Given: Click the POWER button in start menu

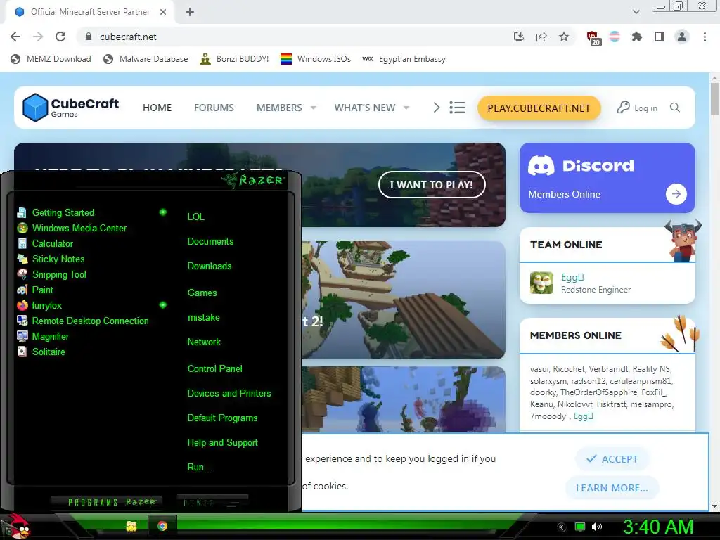Looking at the screenshot, I should 212,503.
